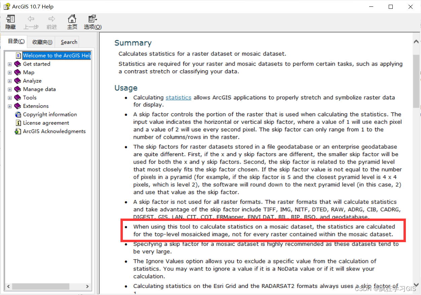Expand the Extensions tree node
The image size is (421, 295).
tap(10, 106)
